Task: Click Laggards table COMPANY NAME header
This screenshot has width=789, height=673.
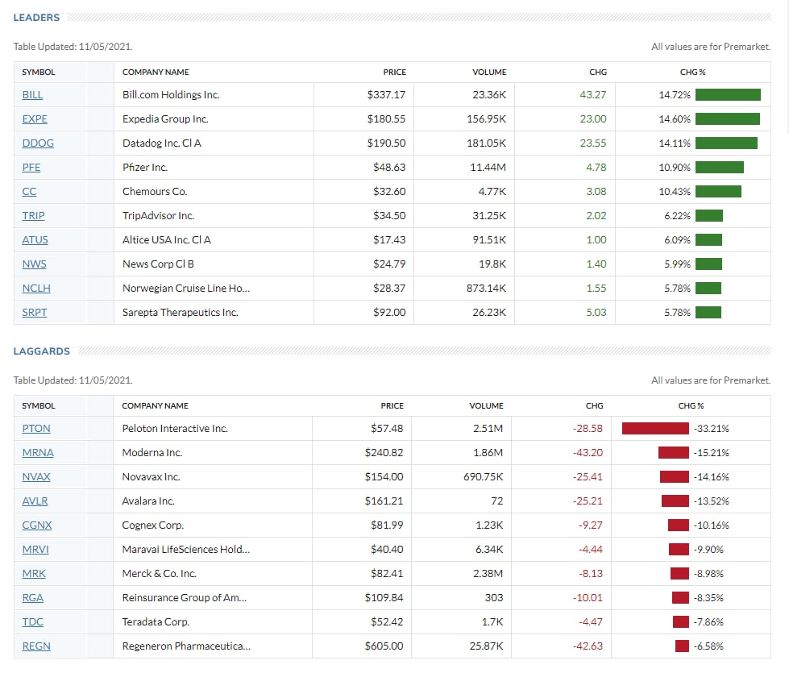Action: click(x=155, y=405)
